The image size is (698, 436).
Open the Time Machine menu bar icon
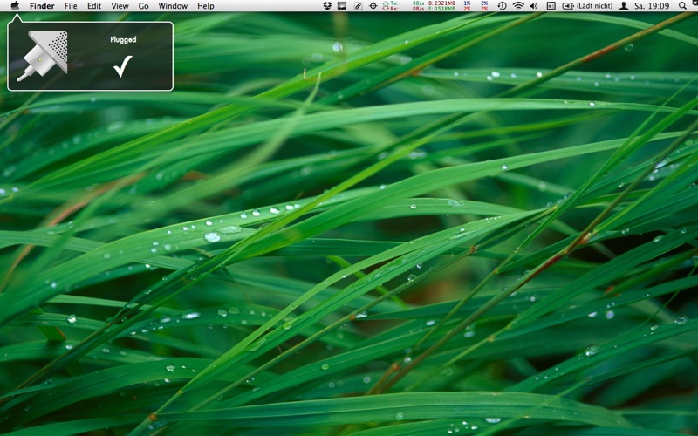[x=502, y=6]
